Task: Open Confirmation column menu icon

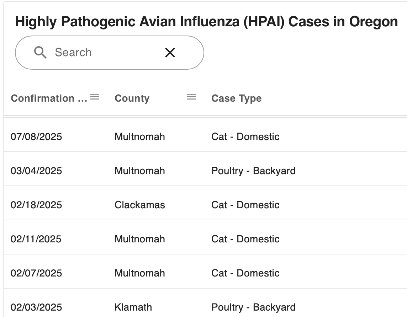Action: tap(95, 97)
